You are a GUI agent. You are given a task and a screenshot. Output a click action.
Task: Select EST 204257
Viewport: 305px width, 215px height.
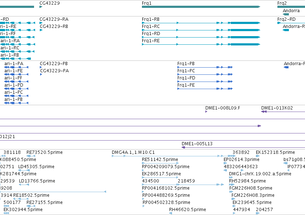[265, 210]
